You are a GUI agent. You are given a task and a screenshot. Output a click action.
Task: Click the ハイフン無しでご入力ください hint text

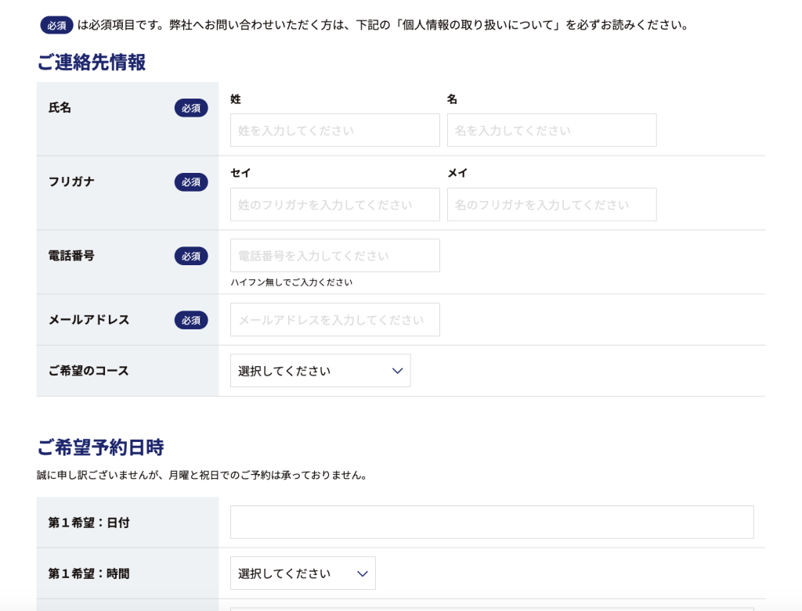pyautogui.click(x=291, y=282)
